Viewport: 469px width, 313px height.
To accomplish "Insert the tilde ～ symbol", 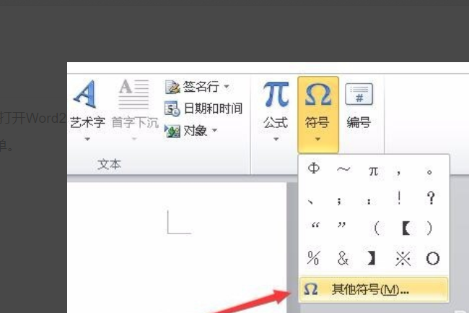I will click(343, 170).
